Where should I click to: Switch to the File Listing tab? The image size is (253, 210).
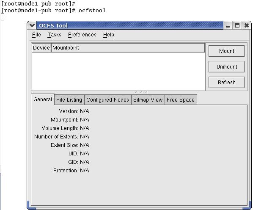tap(69, 100)
